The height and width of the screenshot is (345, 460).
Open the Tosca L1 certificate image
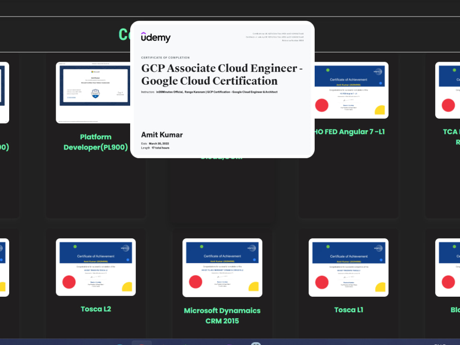point(349,267)
